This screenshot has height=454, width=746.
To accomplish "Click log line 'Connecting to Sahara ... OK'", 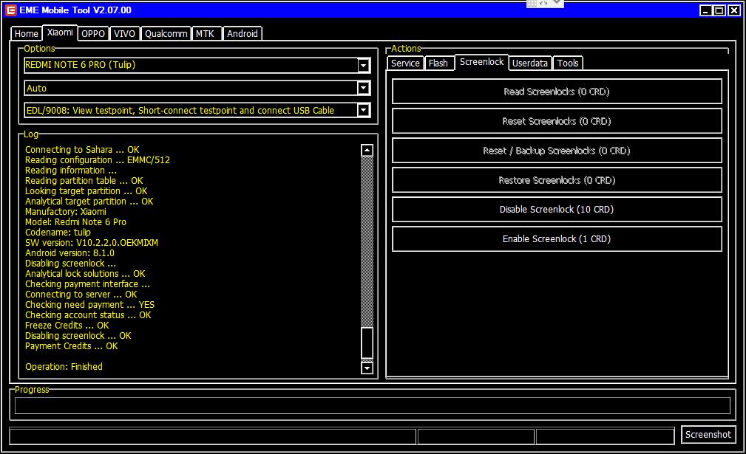I will [82, 150].
